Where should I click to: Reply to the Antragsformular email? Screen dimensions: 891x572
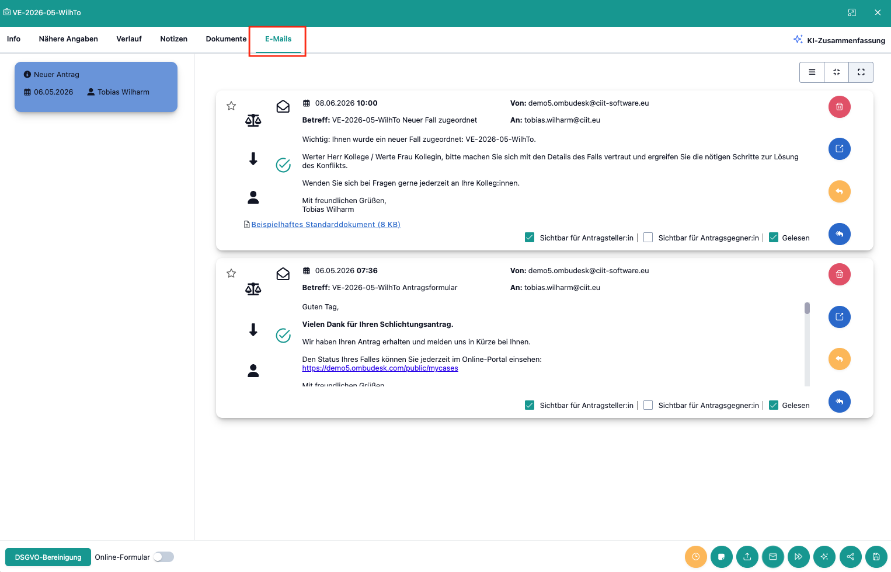(x=839, y=359)
